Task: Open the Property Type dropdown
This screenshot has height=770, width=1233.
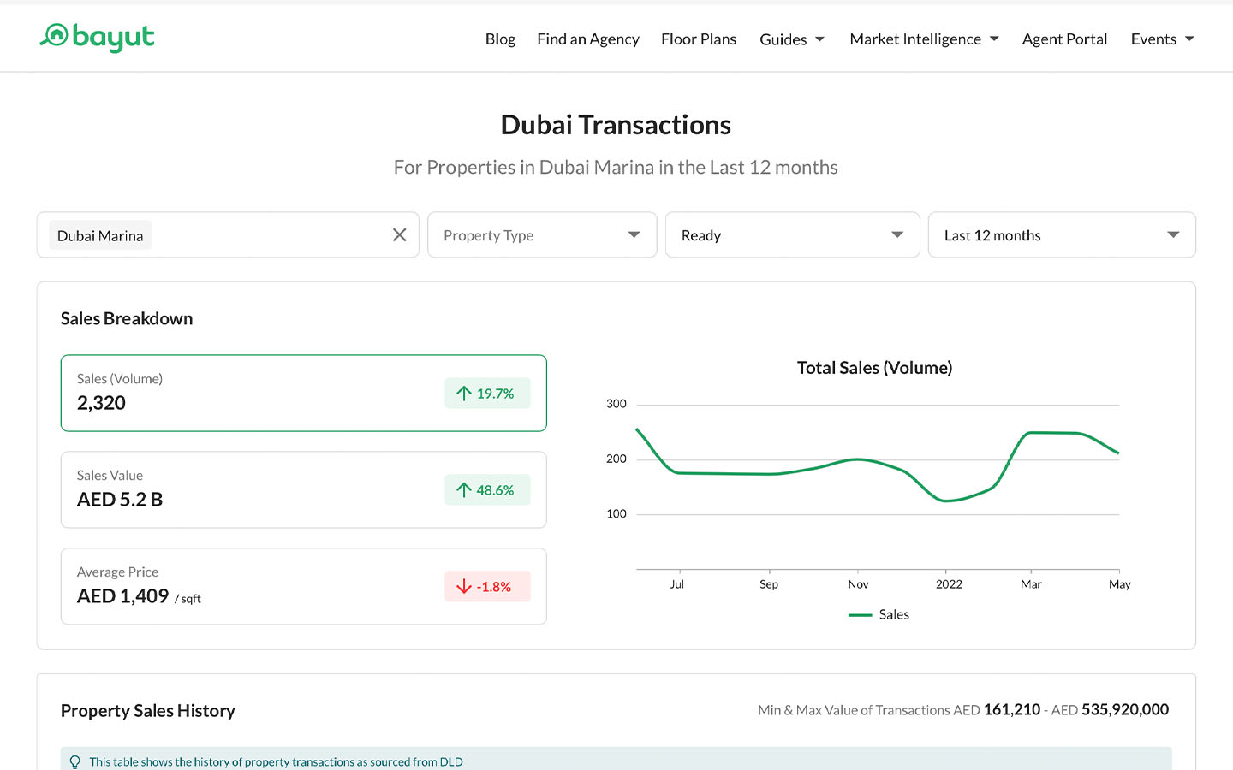Action: pyautogui.click(x=541, y=234)
